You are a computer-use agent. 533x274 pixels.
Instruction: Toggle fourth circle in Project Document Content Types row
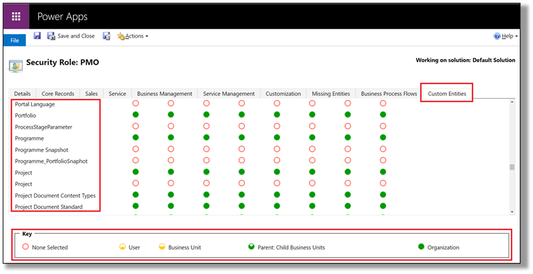click(x=241, y=195)
